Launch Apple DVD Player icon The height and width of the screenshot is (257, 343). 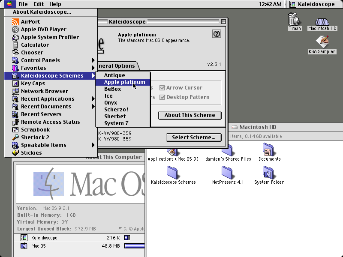15,29
